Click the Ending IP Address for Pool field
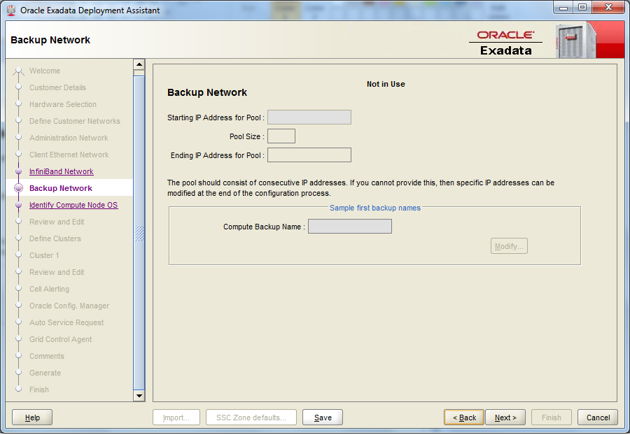Screen dimensions: 630x435 click(309, 155)
